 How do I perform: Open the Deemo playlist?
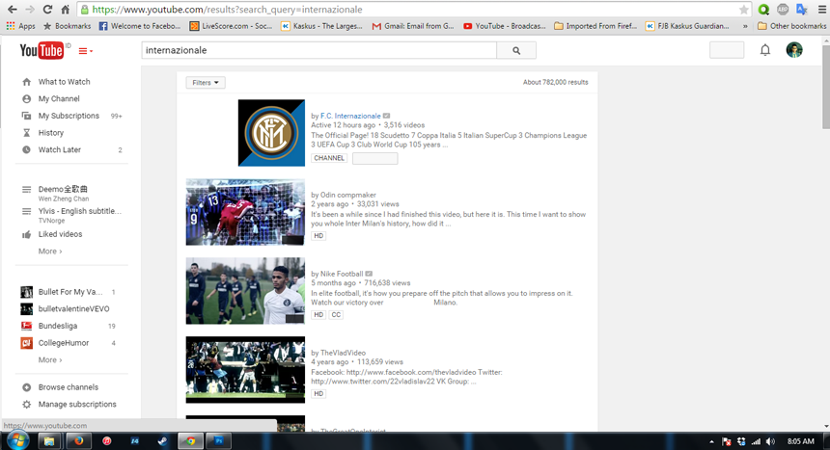click(x=63, y=189)
